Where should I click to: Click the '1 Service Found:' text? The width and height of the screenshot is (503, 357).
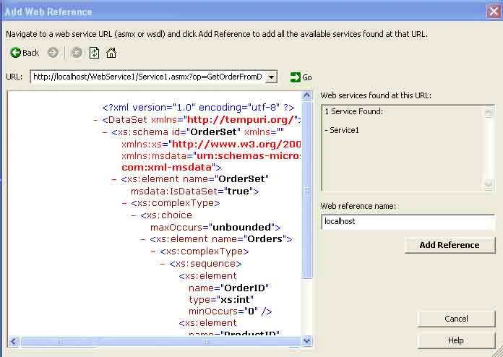click(354, 111)
